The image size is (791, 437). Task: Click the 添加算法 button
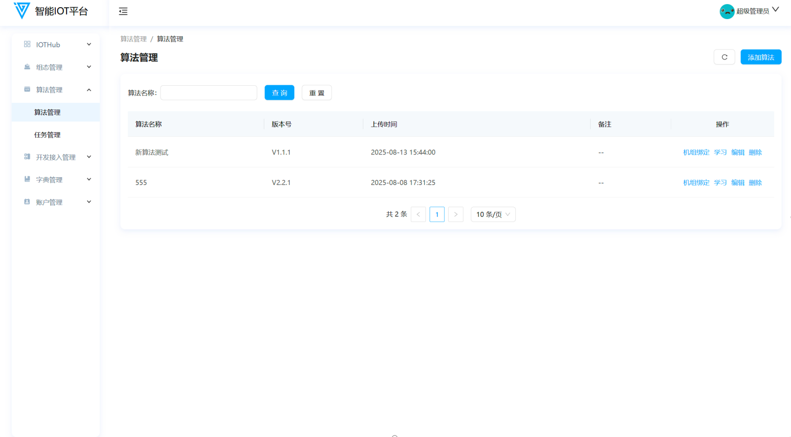pos(761,57)
